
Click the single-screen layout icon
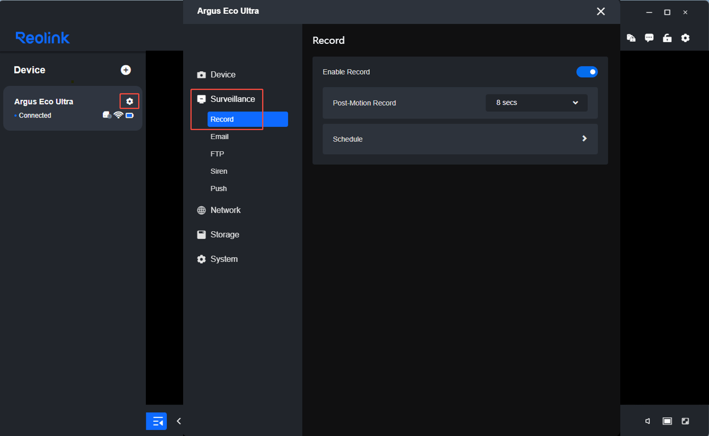point(667,421)
